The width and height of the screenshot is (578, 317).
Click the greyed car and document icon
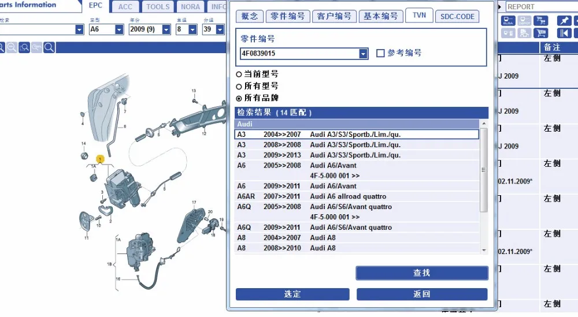[x=524, y=33]
